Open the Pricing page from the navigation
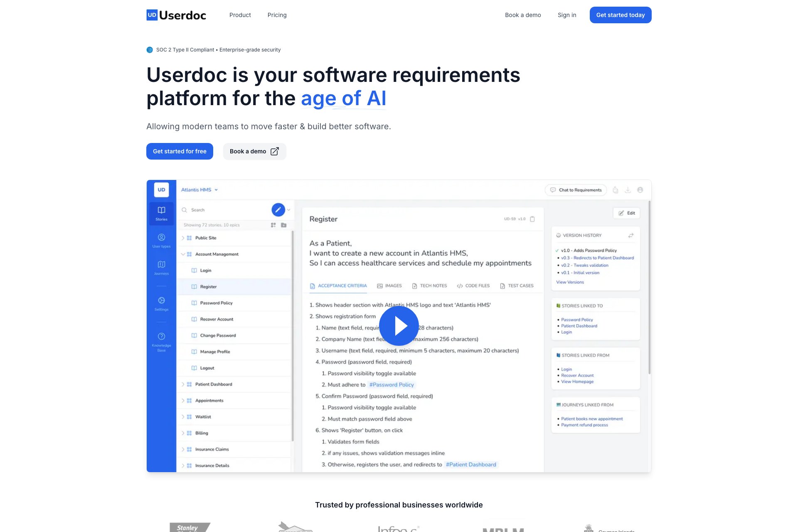 277,15
